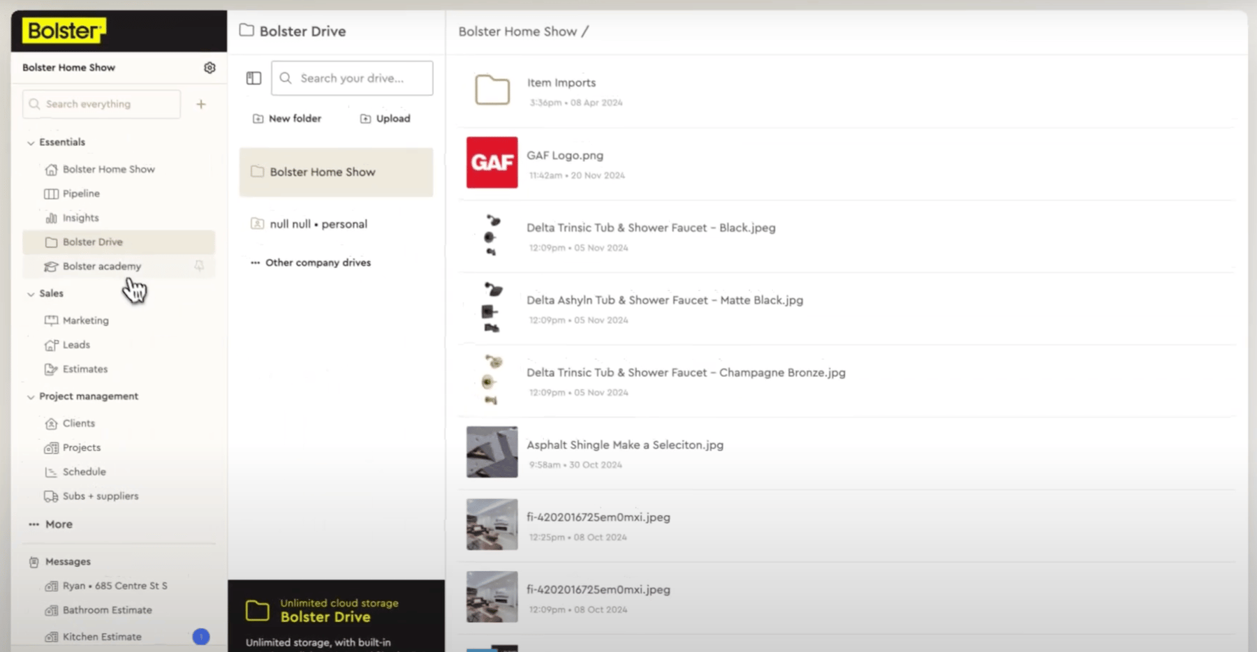Click the Upload button
The height and width of the screenshot is (652, 1257).
(385, 119)
